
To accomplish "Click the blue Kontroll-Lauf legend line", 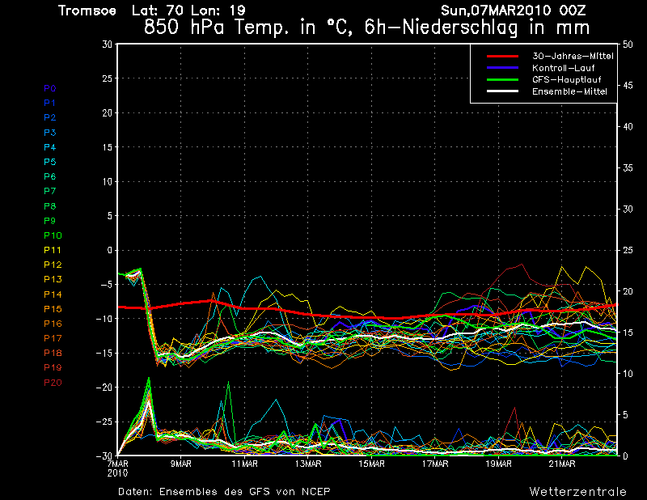I will click(x=501, y=68).
